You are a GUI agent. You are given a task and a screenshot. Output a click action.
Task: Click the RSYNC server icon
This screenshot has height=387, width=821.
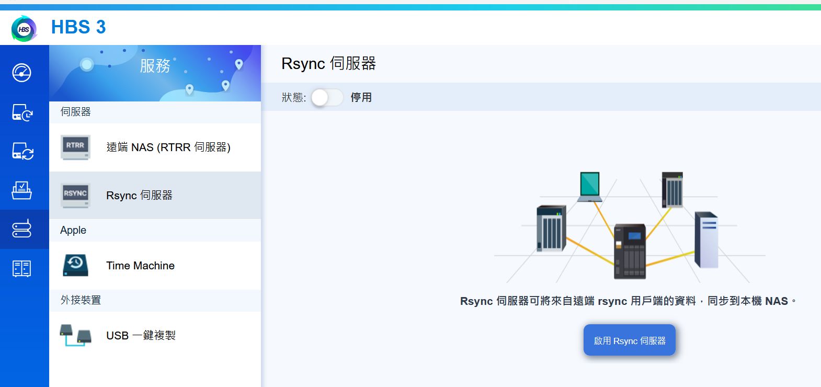tap(75, 196)
